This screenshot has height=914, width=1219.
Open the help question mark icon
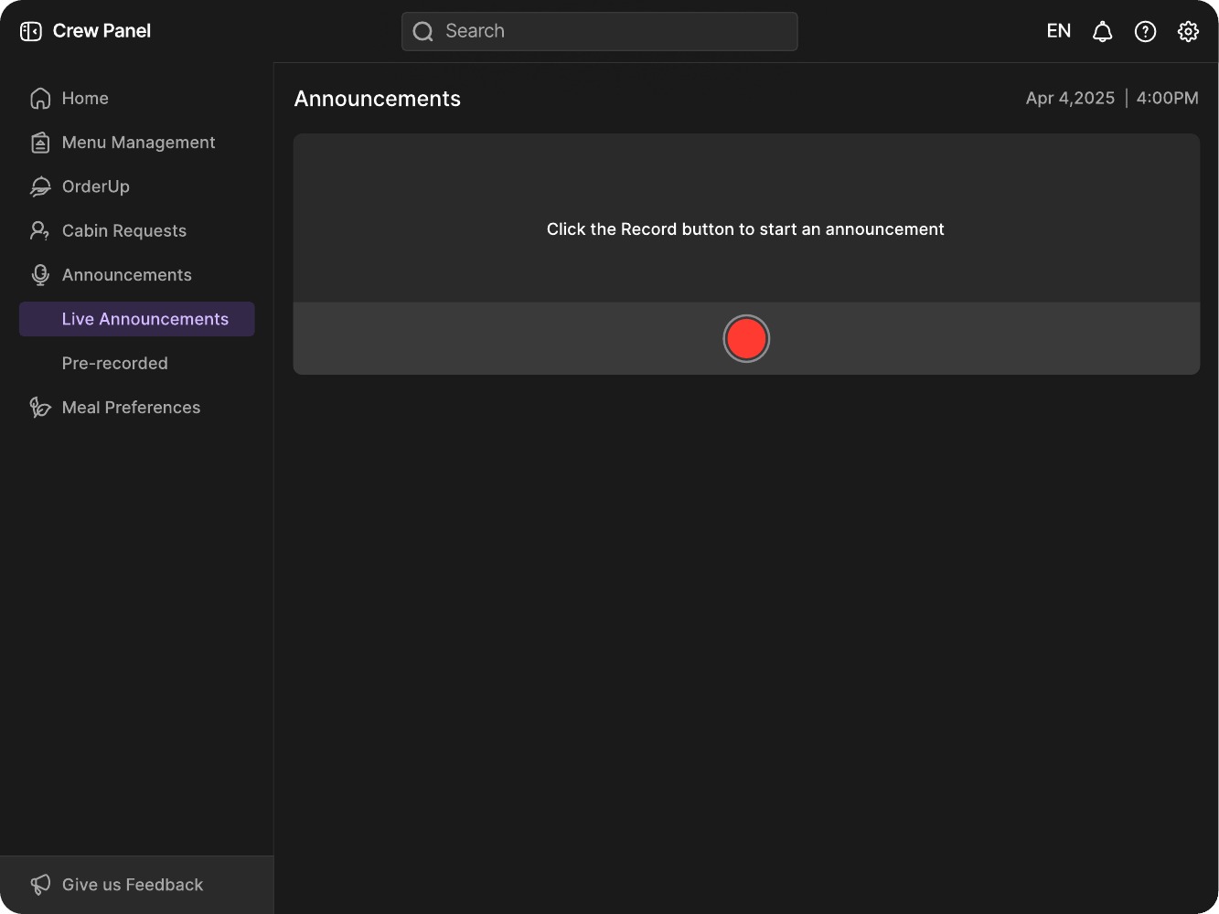click(1145, 32)
